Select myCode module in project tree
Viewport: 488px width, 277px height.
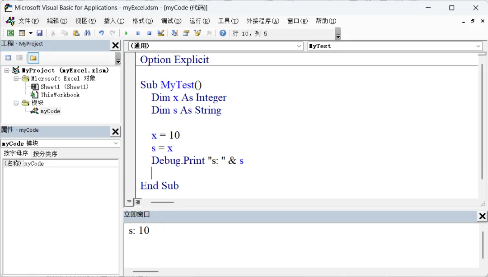(x=50, y=111)
